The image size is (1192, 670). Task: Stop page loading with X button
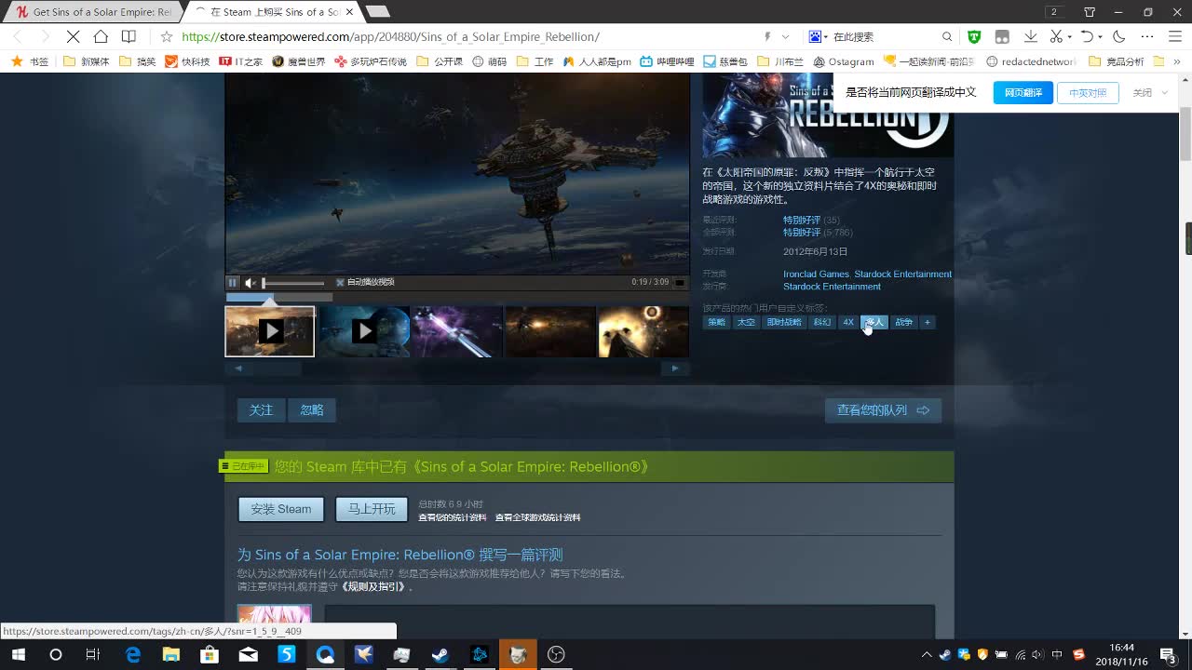(73, 36)
